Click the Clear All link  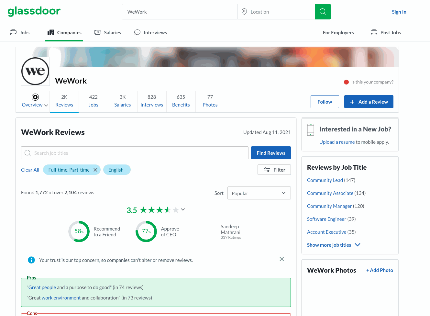tap(30, 170)
